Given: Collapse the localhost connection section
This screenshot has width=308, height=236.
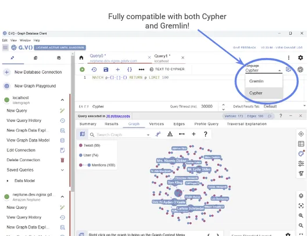Looking at the screenshot, I should pyautogui.click(x=62, y=100).
